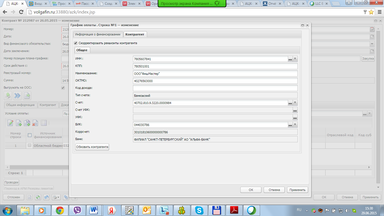384x216 pixels.
Task: Uncheck Скорректировать реквизиты контрагента checkbox
Action: [x=76, y=43]
